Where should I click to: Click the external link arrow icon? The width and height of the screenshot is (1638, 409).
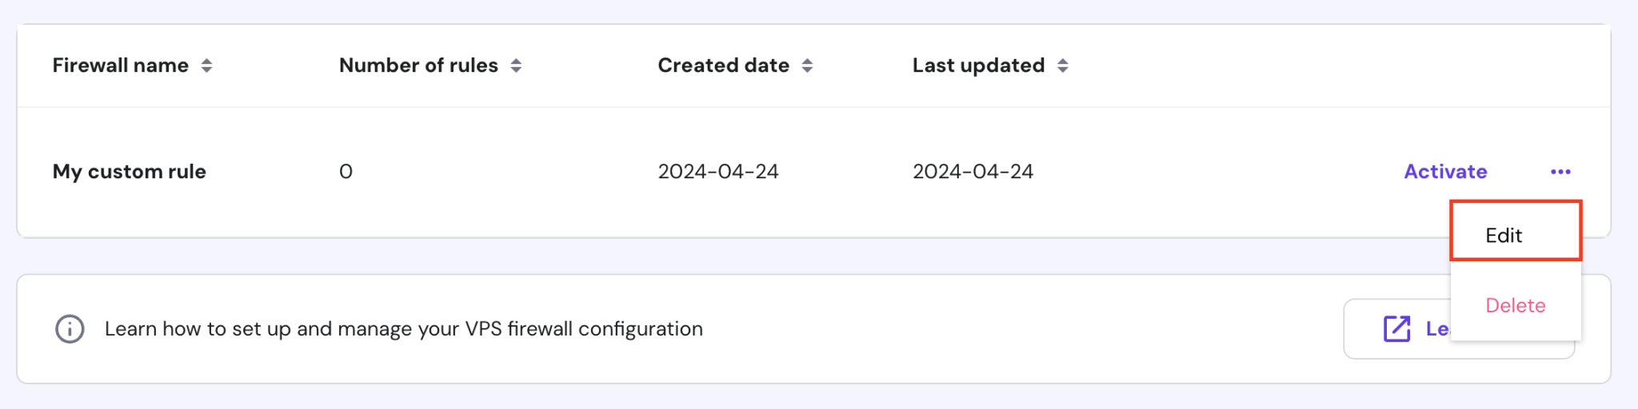click(x=1396, y=328)
